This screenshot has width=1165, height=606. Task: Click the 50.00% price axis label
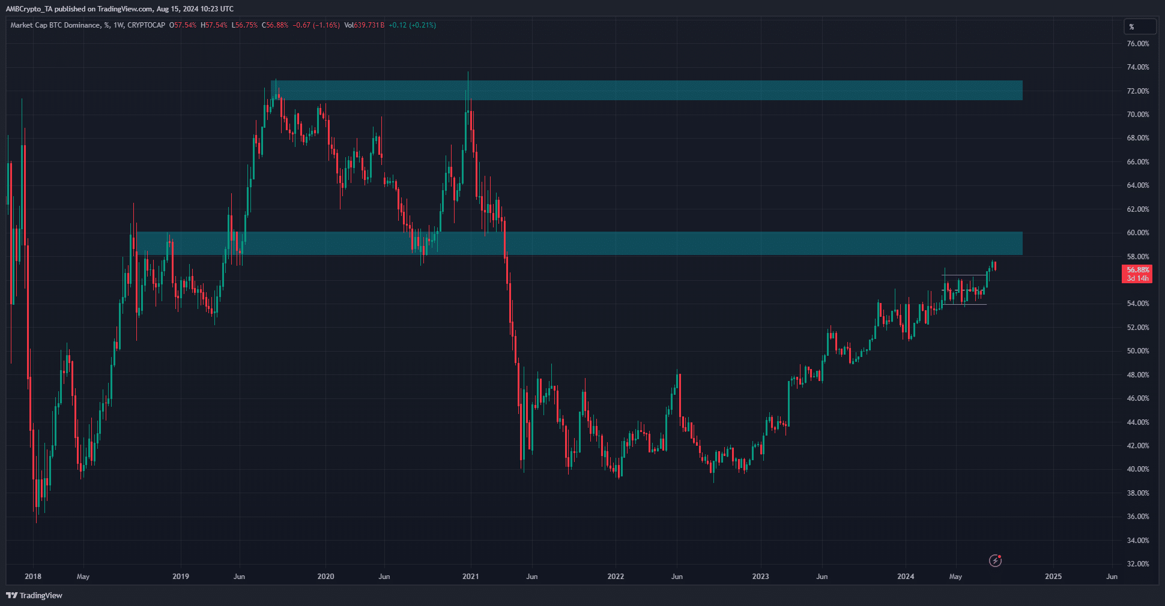(x=1138, y=351)
